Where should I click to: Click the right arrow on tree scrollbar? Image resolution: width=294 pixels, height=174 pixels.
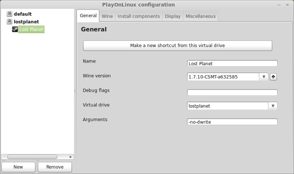[71, 157]
